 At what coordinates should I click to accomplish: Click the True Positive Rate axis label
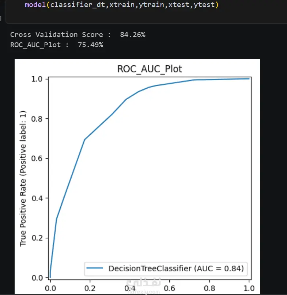[x=23, y=179]
